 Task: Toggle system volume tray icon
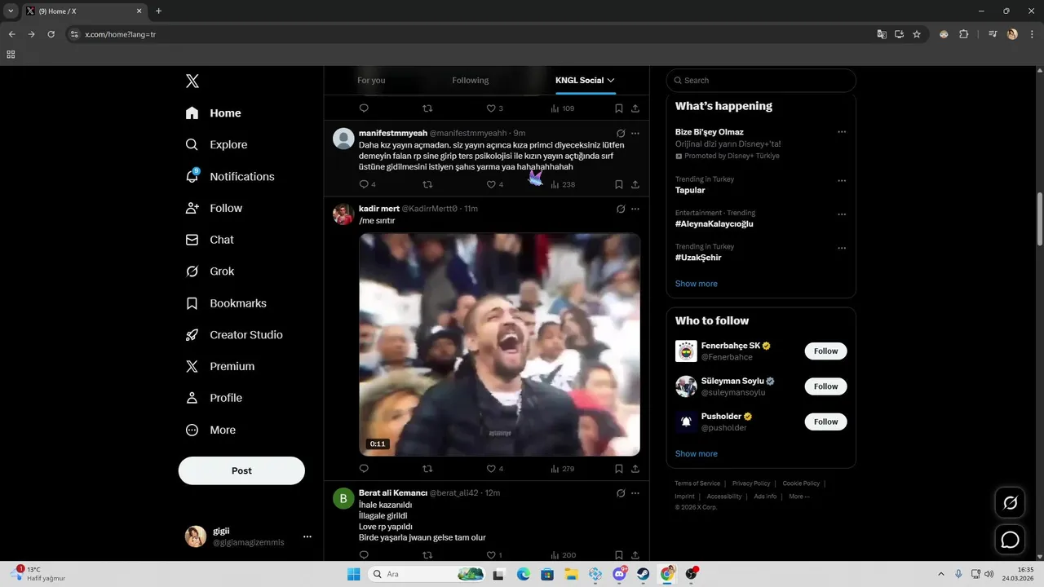point(989,574)
